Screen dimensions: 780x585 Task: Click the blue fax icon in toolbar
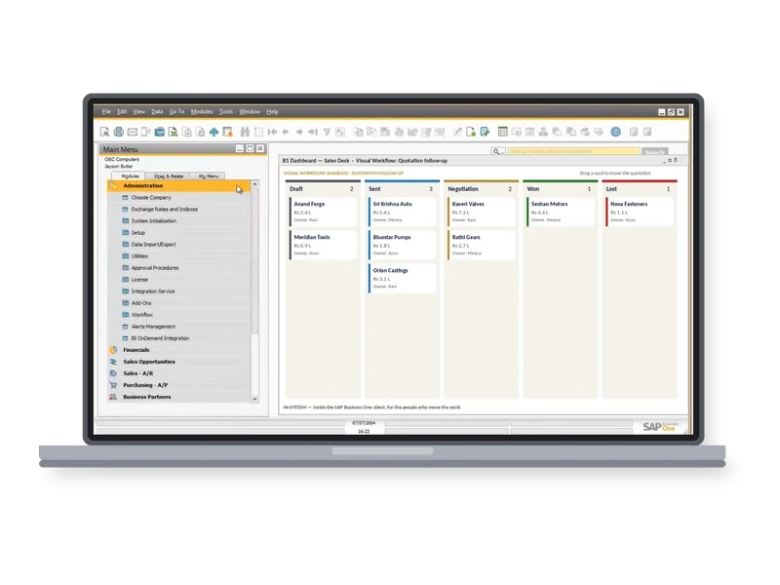(159, 132)
